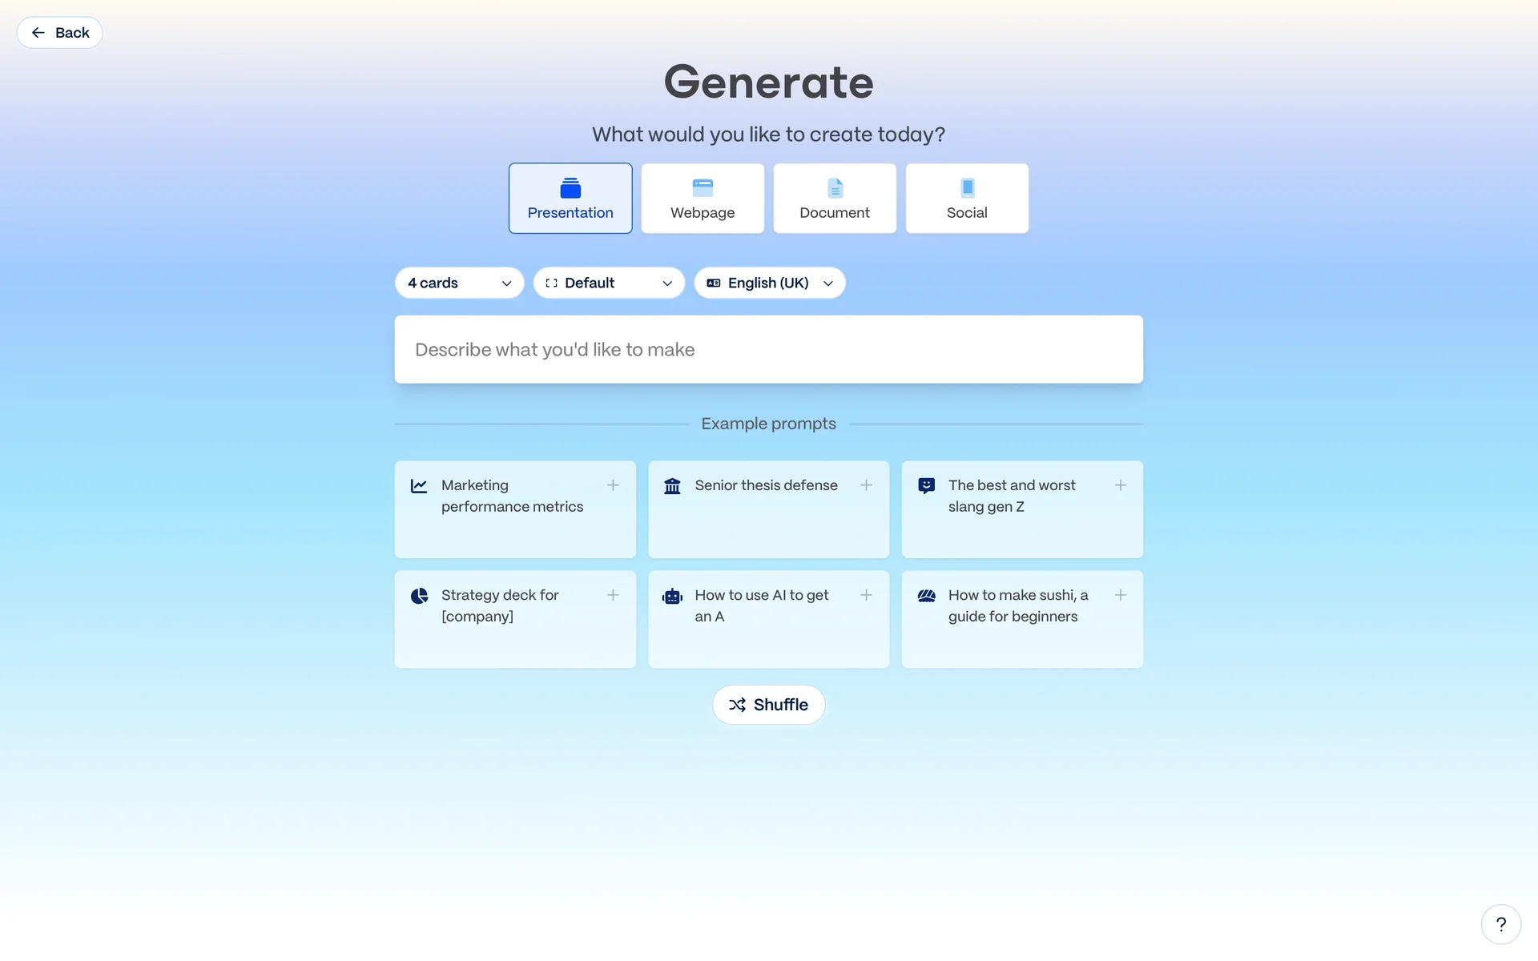
Task: Click the sushi icon on the beginners guide card
Action: coord(926,596)
